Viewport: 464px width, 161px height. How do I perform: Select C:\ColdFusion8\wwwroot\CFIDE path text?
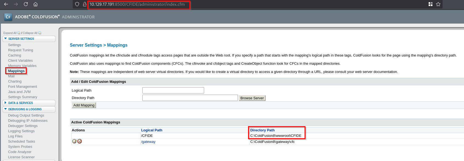tap(276, 136)
